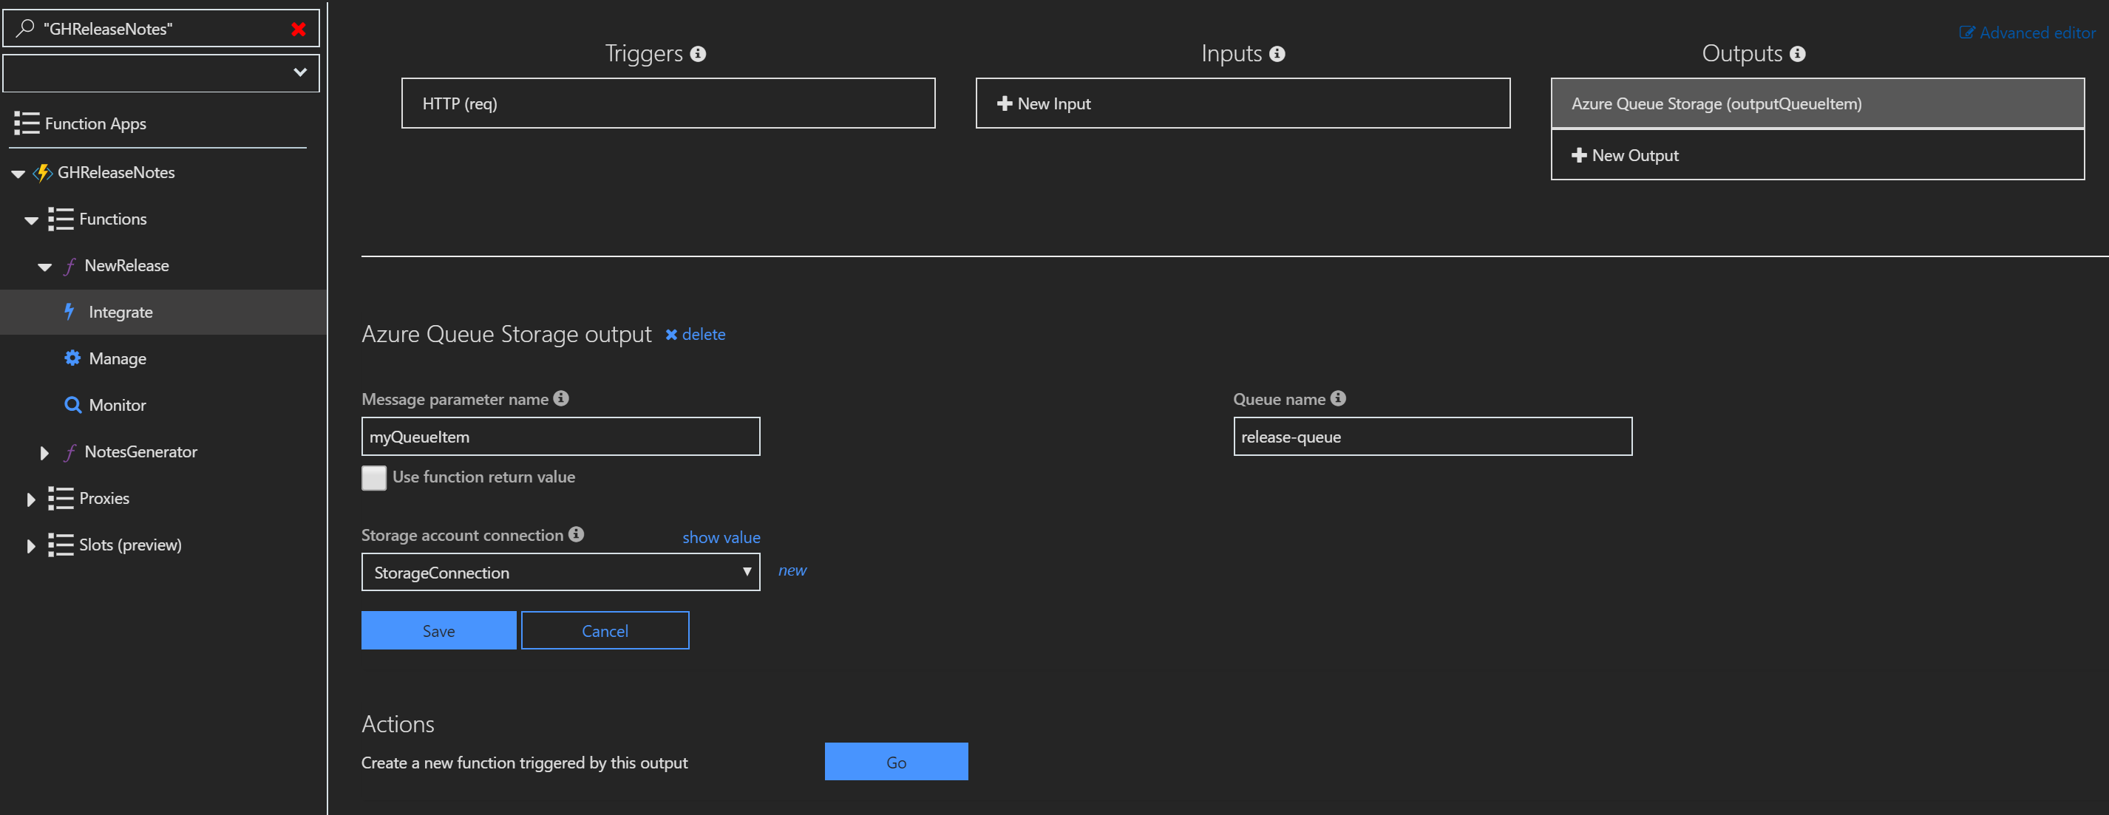This screenshot has height=815, width=2109.
Task: Click the info icon beside Queue name
Action: coord(1339,398)
